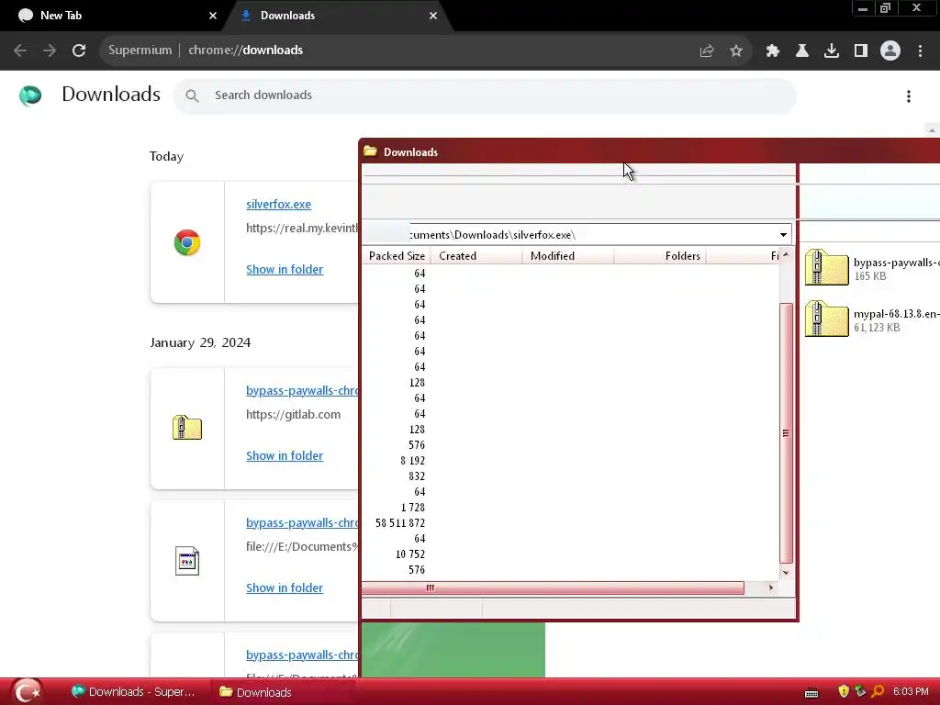Click the yellow security shield tray icon

point(844,691)
